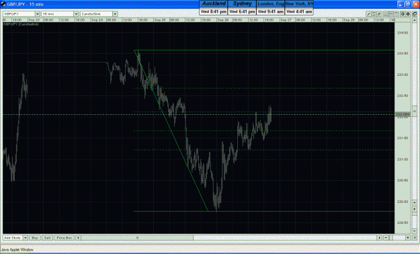
Task: Click the 234.00 price axis label
Action: point(403,33)
